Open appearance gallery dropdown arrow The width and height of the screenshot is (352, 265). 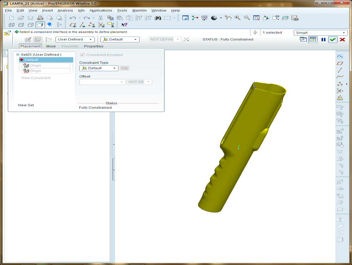coord(221,18)
